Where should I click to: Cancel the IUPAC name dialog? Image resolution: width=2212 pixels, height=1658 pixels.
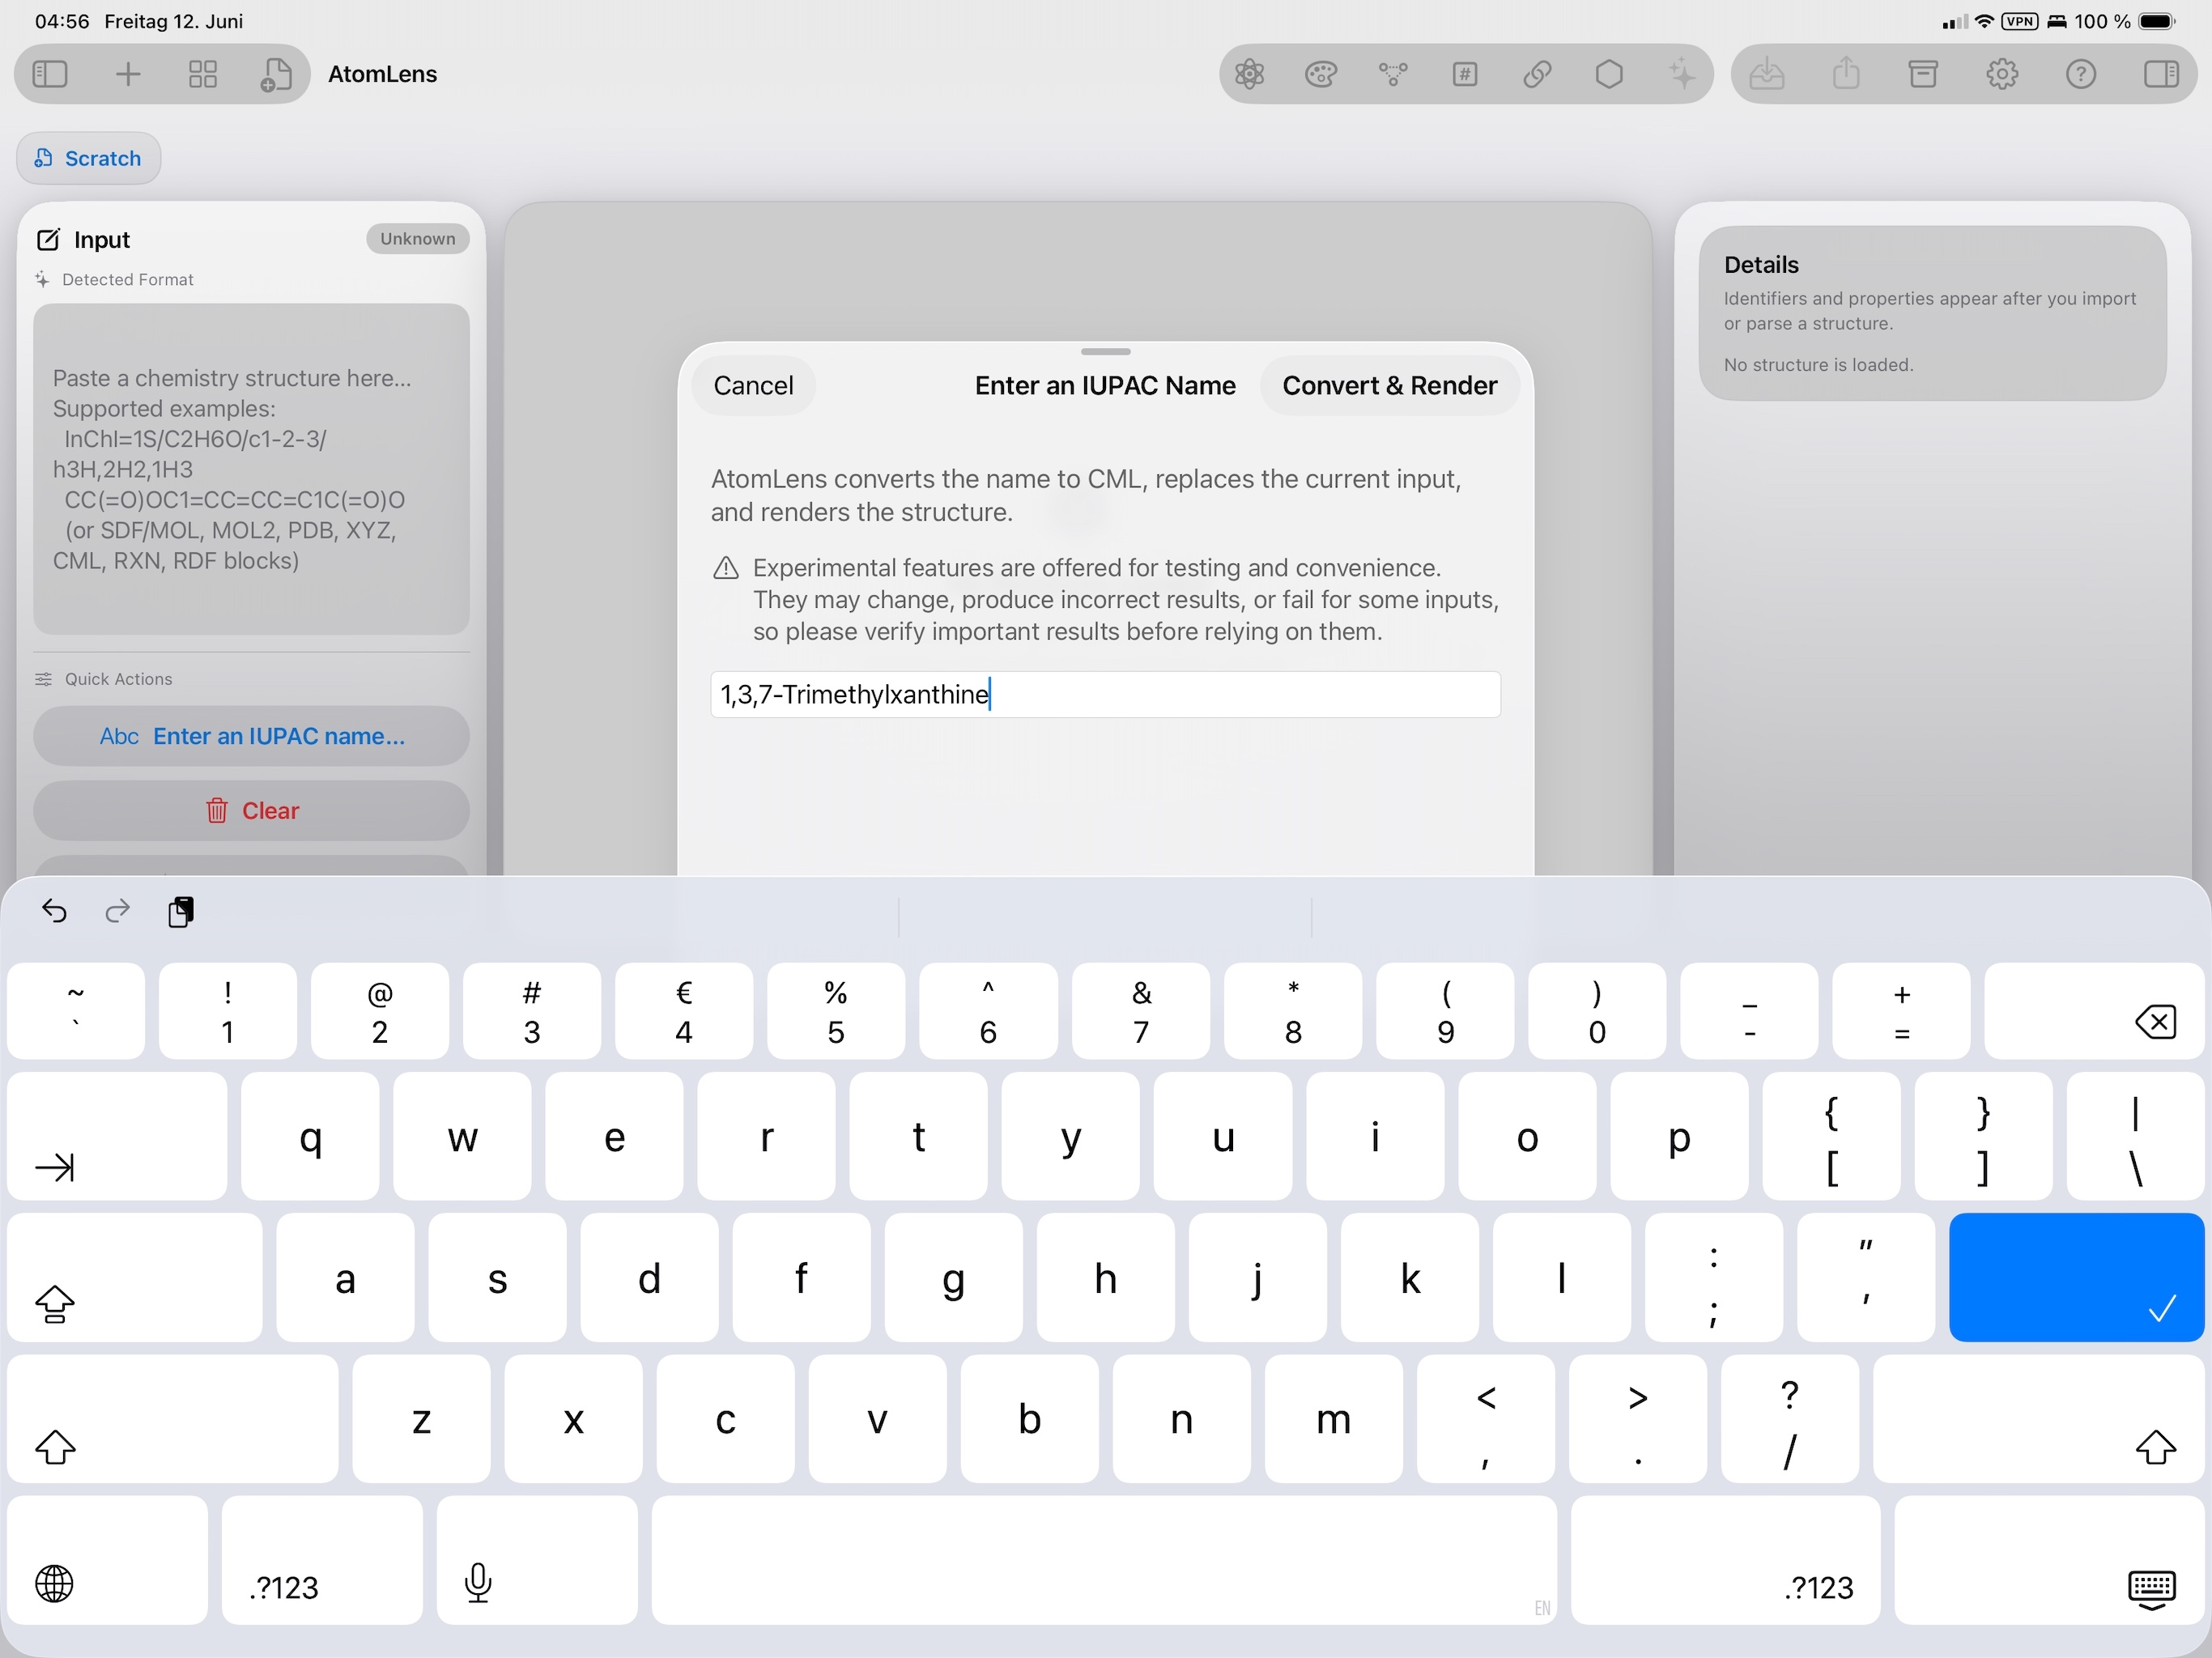(x=753, y=385)
